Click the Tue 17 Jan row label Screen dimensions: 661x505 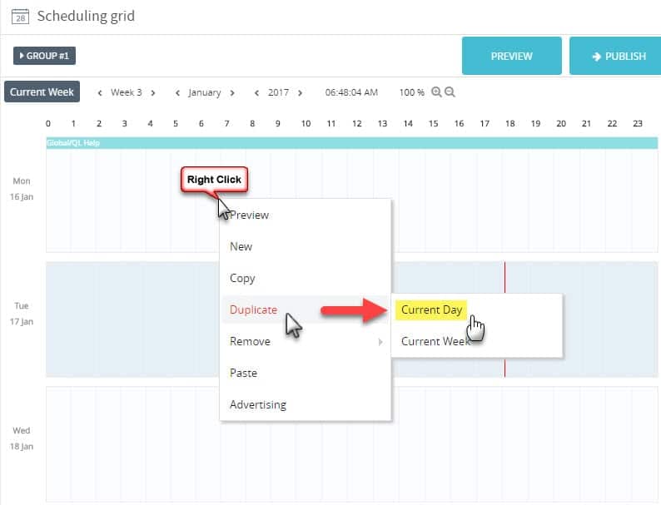pos(22,314)
